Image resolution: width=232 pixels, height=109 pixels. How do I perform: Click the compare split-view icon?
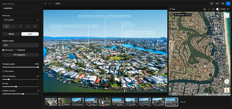click(223, 3)
